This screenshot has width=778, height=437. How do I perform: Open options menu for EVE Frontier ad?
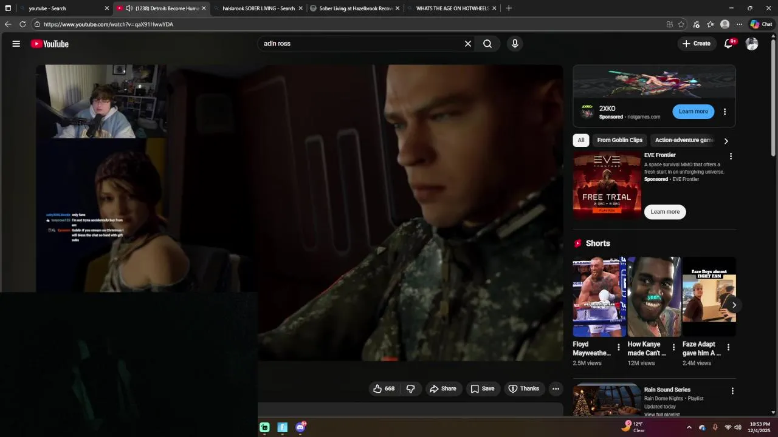(731, 157)
